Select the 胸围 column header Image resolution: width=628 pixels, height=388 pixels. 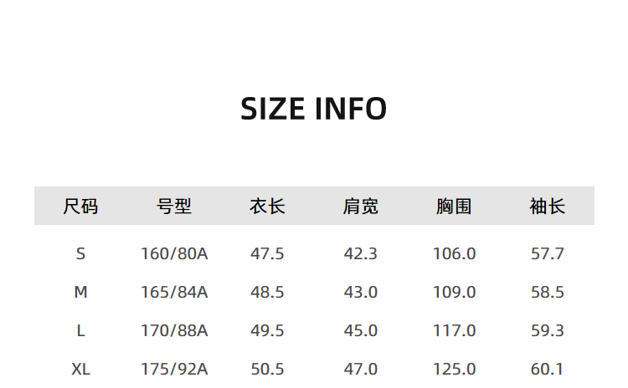(454, 206)
